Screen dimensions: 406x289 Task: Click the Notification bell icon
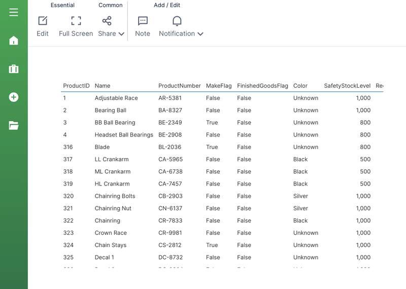[x=177, y=21]
